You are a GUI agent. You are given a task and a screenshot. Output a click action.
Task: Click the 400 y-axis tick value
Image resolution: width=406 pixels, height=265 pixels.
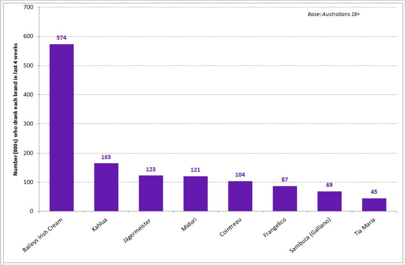(29, 94)
